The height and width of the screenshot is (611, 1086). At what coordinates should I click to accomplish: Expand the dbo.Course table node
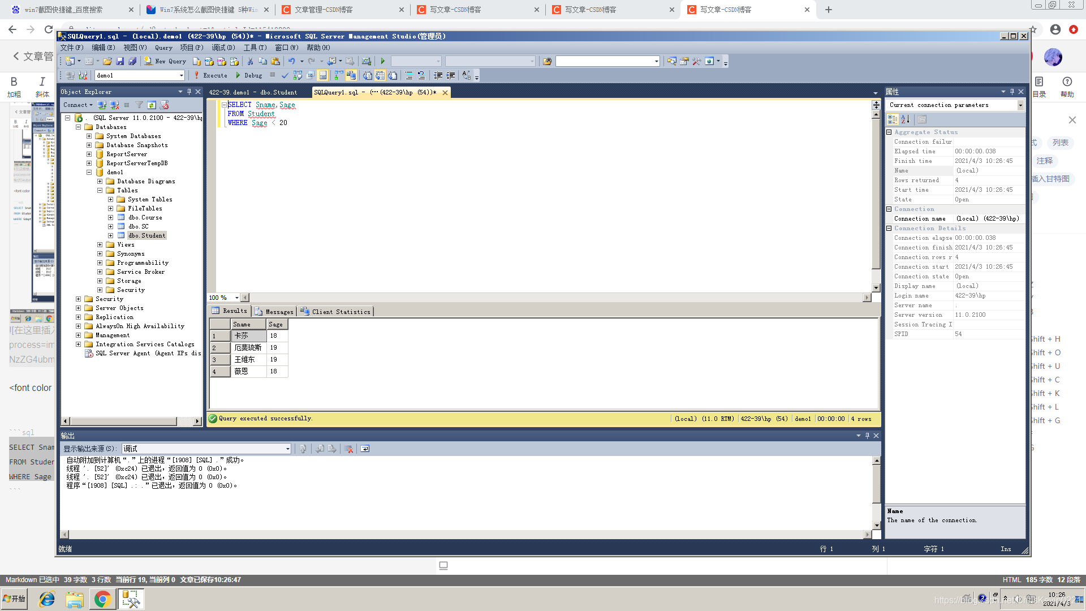point(110,217)
